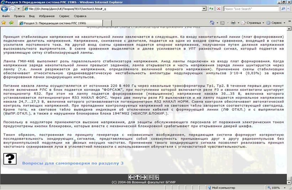Click the Favorites Center star icon
Screen dimensions: 292x190
(4, 23)
